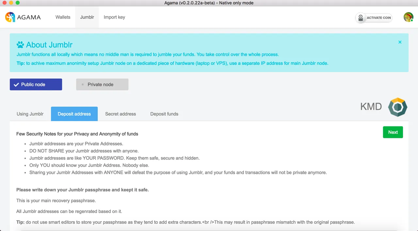Viewport: 418px width, 231px height.
Task: Click the Few Security Notes heading
Action: coord(77,134)
